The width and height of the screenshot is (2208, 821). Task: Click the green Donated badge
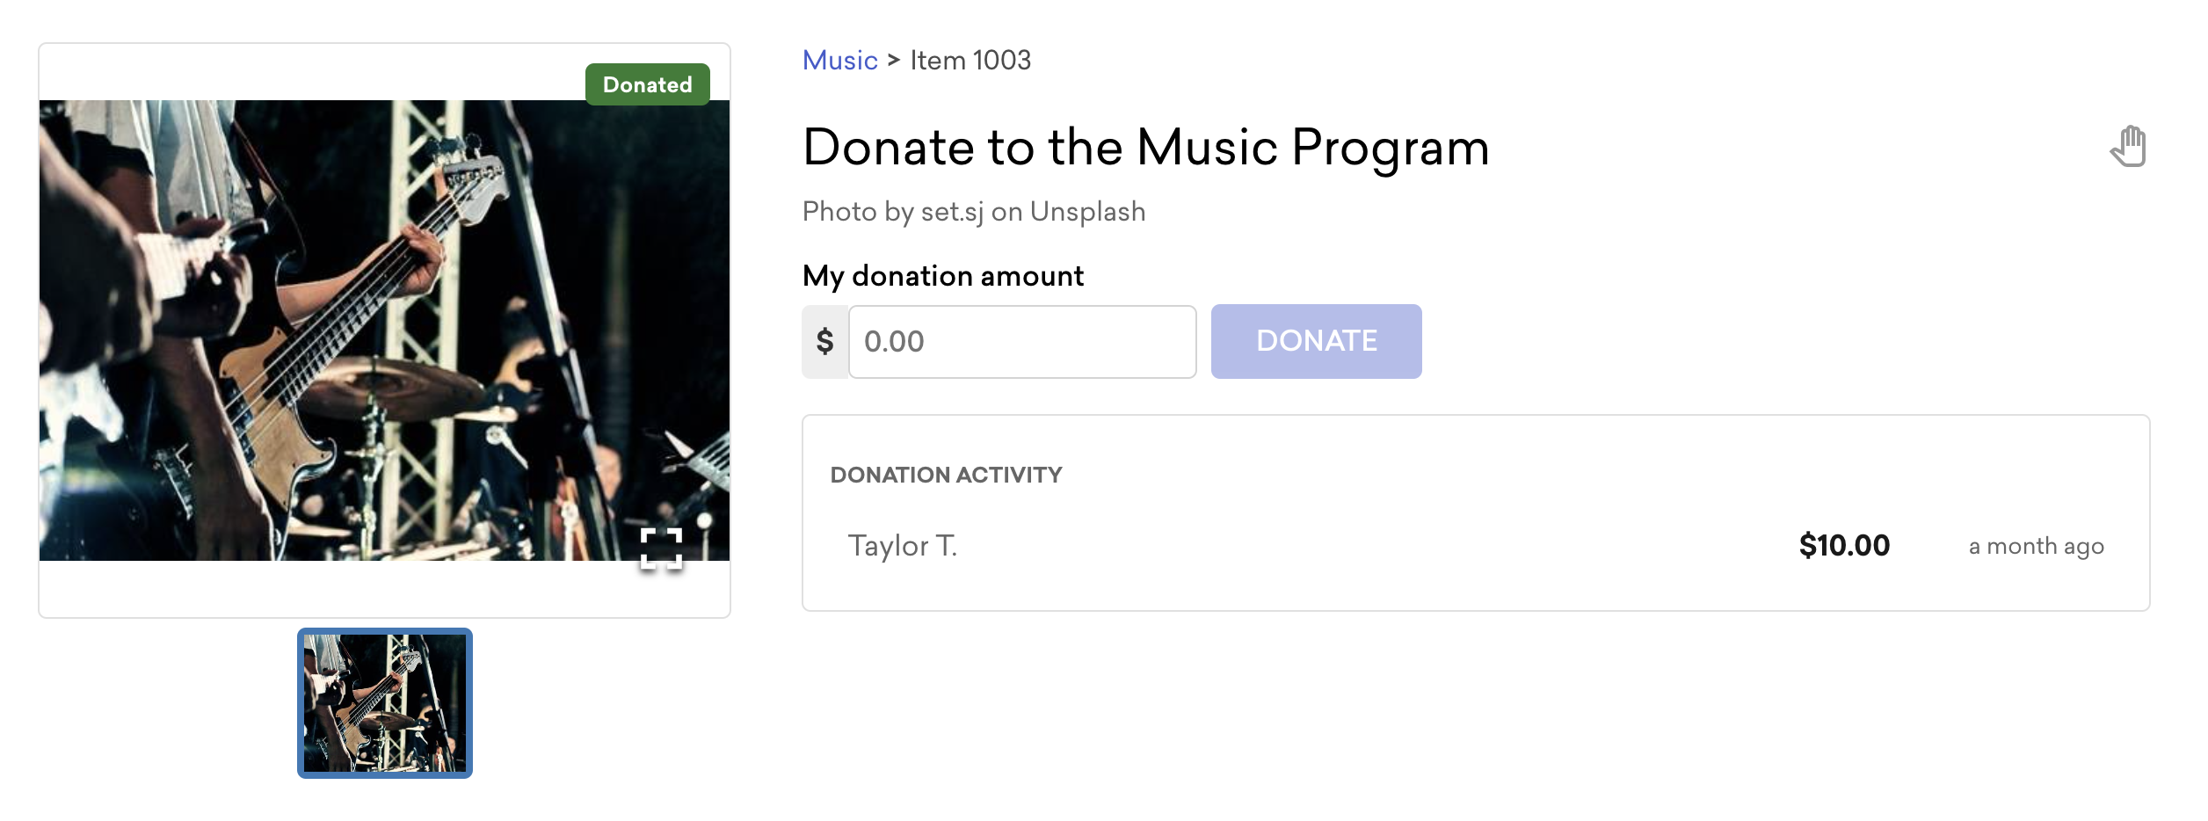tap(648, 84)
